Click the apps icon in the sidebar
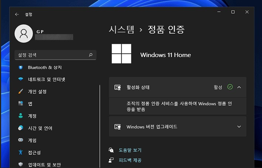 click(x=21, y=103)
